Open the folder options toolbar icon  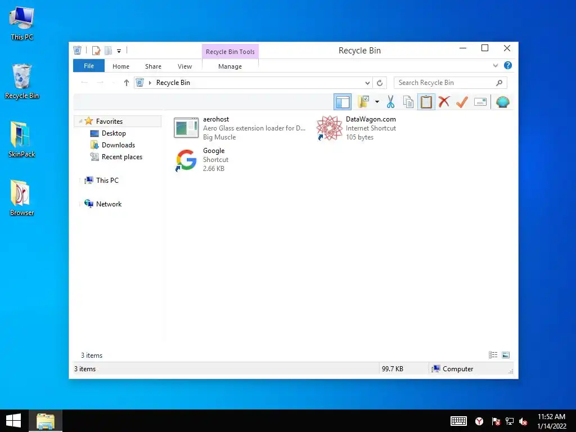point(364,102)
